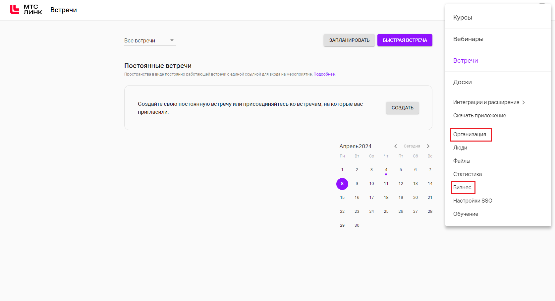Select date 29 in calendar
The height and width of the screenshot is (301, 555).
[x=342, y=225]
